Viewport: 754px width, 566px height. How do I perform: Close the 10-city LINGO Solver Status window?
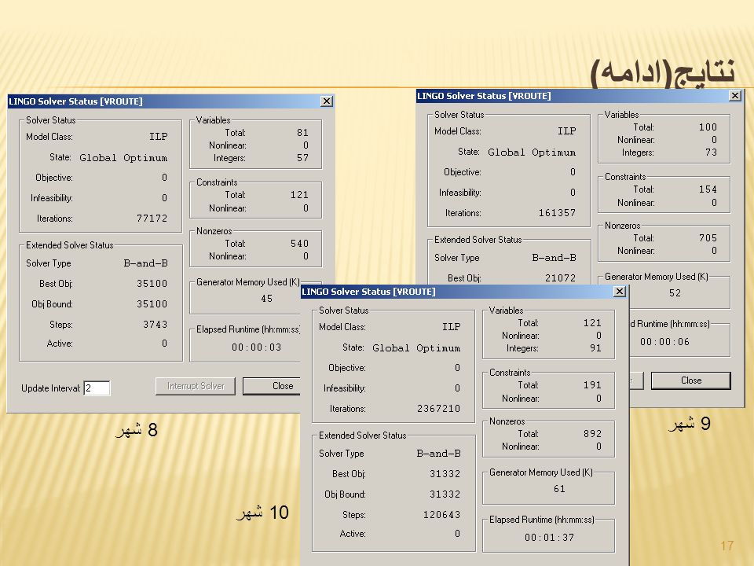point(620,291)
